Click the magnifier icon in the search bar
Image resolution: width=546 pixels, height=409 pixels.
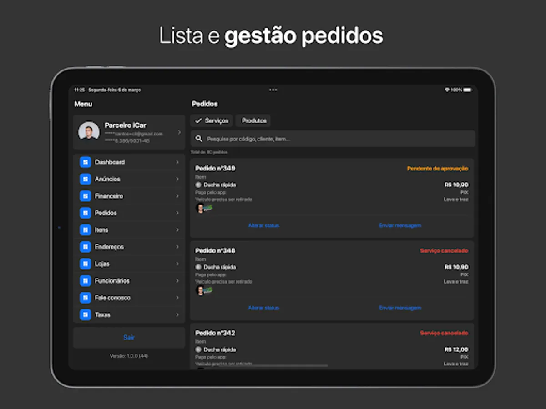[199, 139]
